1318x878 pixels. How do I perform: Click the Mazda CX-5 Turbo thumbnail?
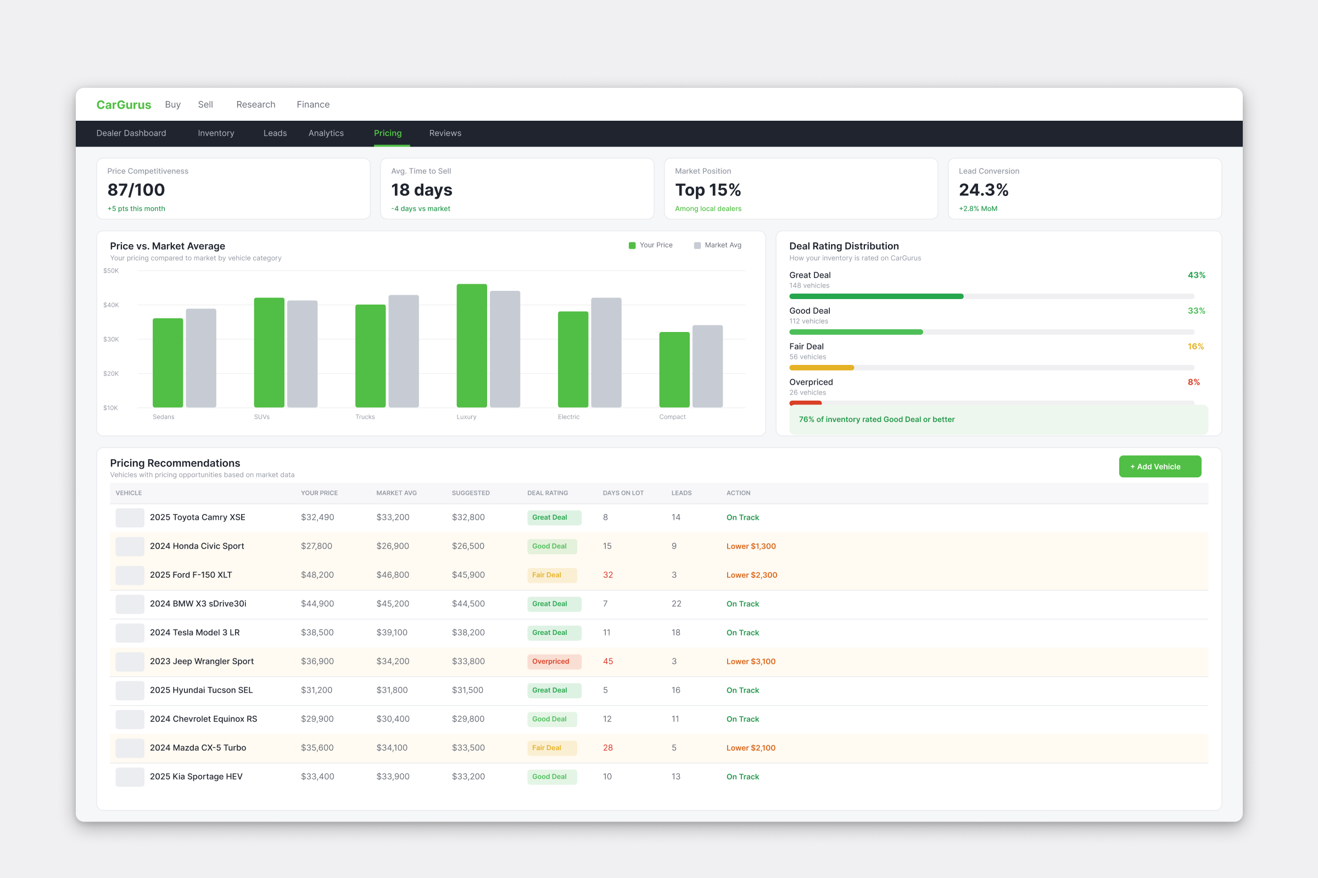tap(130, 748)
